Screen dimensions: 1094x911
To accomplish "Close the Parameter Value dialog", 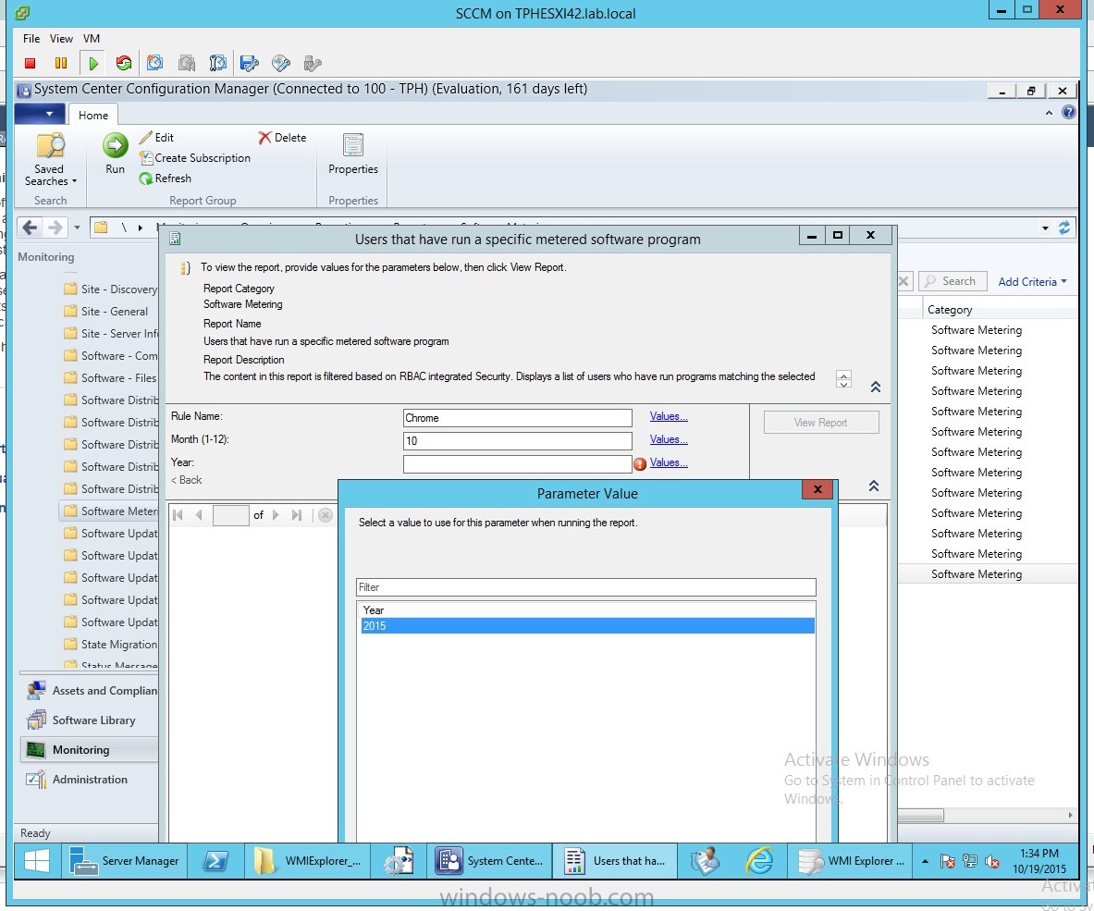I will point(817,489).
